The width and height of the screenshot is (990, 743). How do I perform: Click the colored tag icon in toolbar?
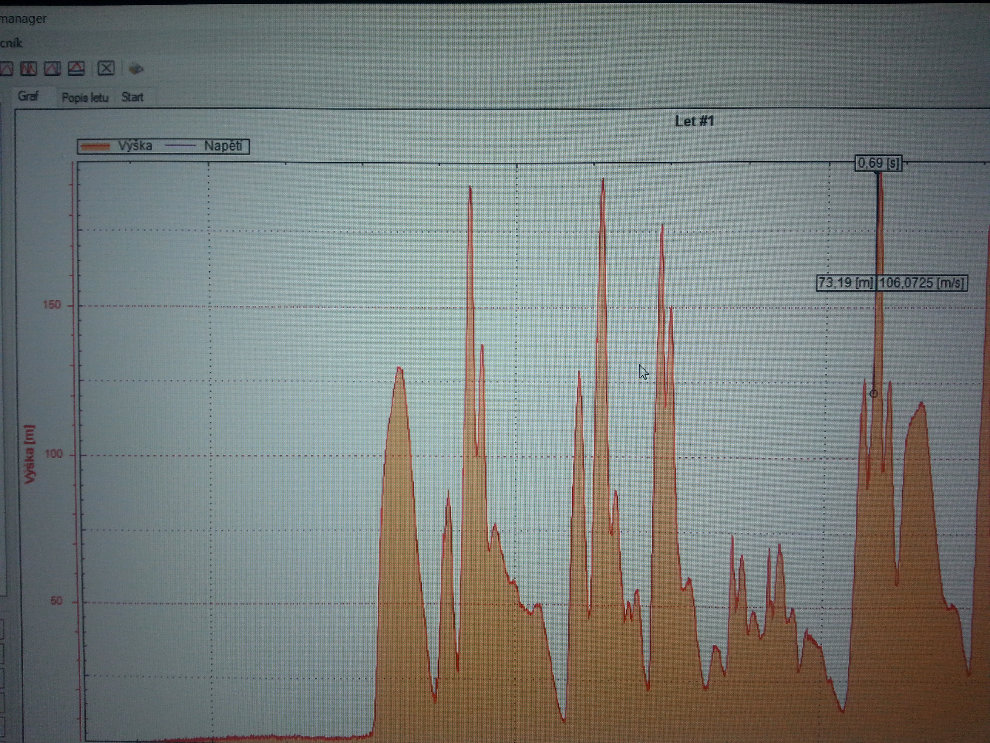coord(136,69)
